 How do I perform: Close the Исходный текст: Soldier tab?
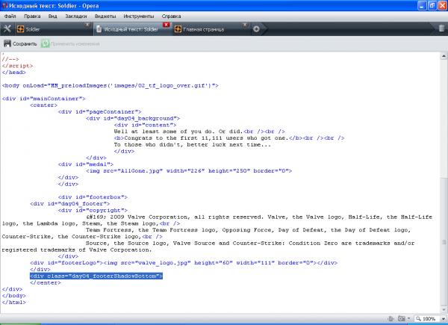(x=166, y=25)
